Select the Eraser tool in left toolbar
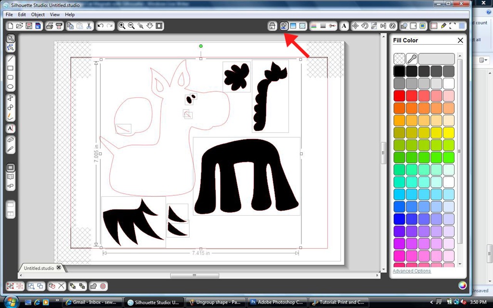This screenshot has height=308, width=493. tap(11, 140)
